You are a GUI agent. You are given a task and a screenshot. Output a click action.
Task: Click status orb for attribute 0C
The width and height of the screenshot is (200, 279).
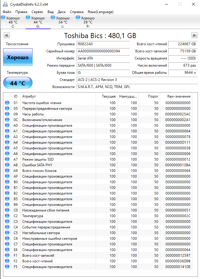click(7, 120)
